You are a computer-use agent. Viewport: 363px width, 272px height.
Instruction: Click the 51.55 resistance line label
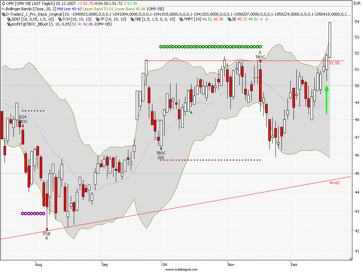[334, 63]
